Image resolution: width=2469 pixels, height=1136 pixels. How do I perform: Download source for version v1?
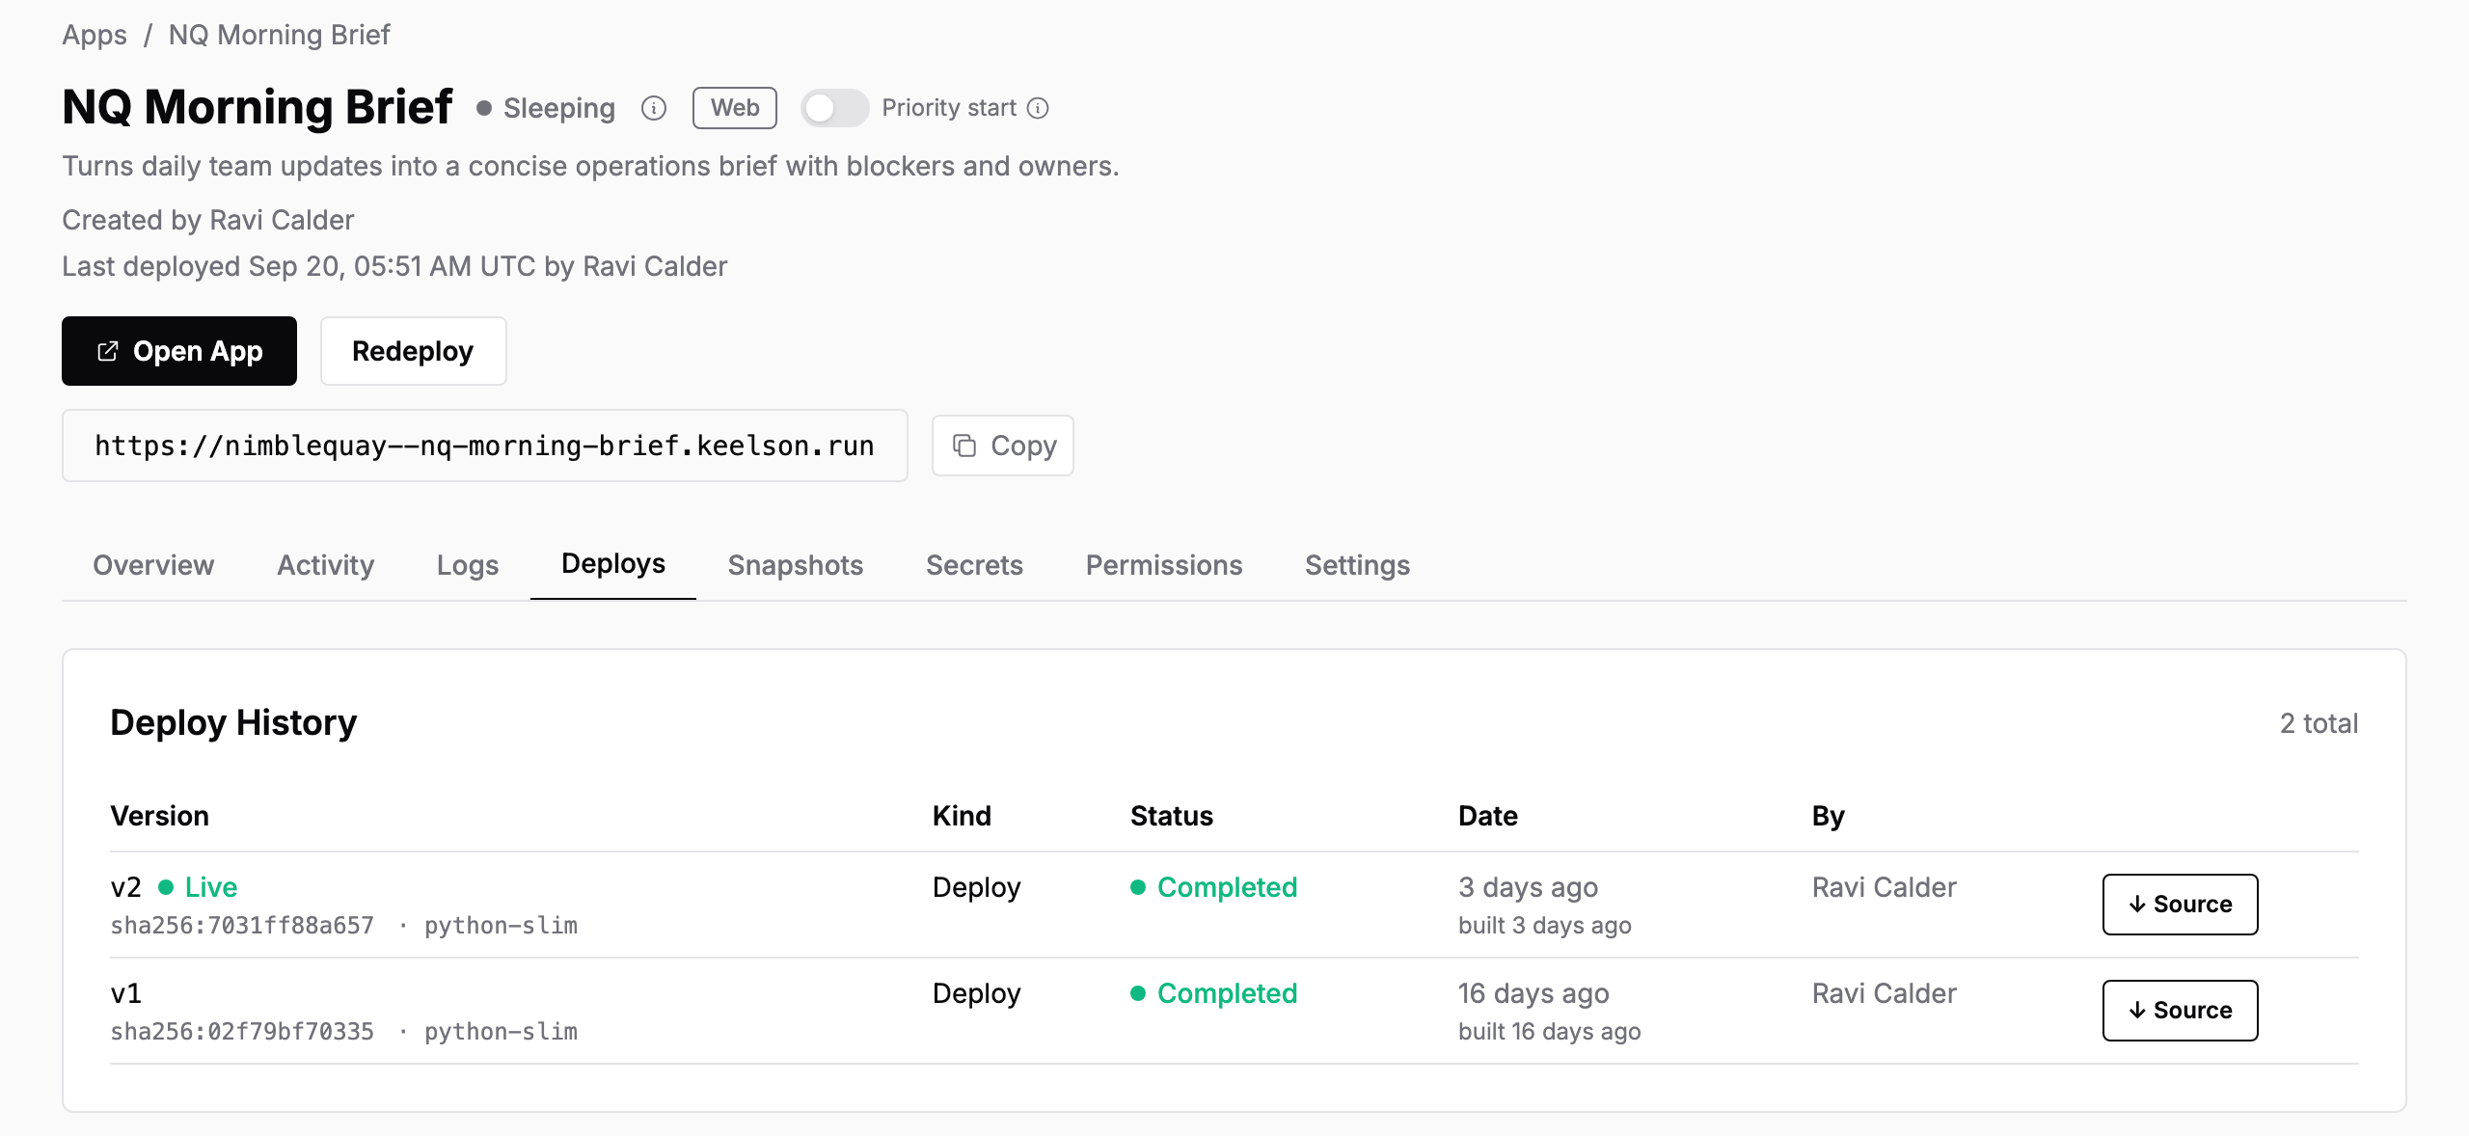pyautogui.click(x=2180, y=1011)
